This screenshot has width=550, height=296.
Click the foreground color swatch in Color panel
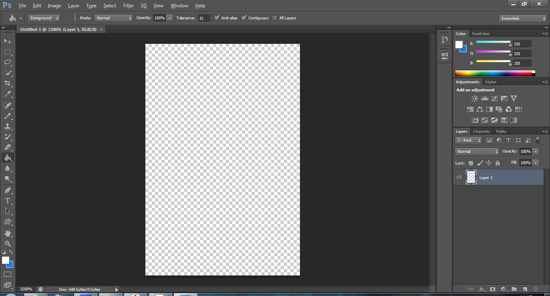point(459,45)
